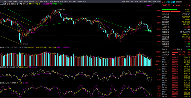Select the 5分钟 period
The height and width of the screenshot is (98, 191).
coord(15,2)
